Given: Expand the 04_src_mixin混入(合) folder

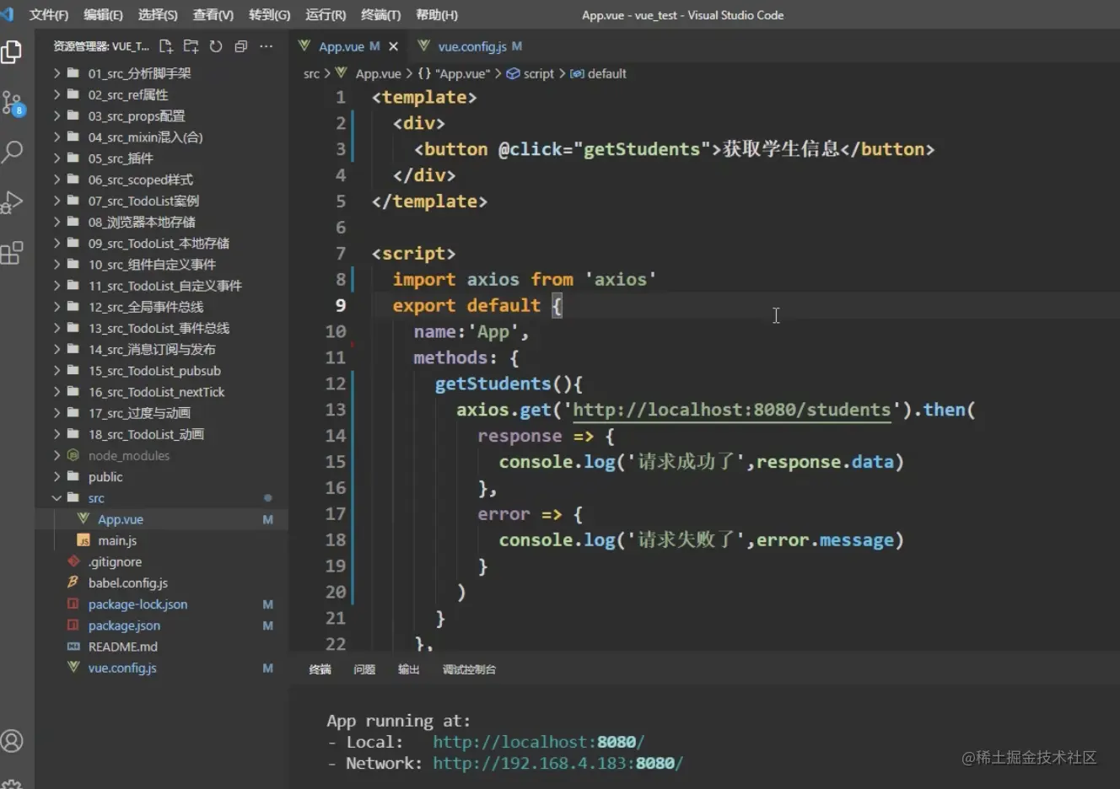Looking at the screenshot, I should click(57, 137).
